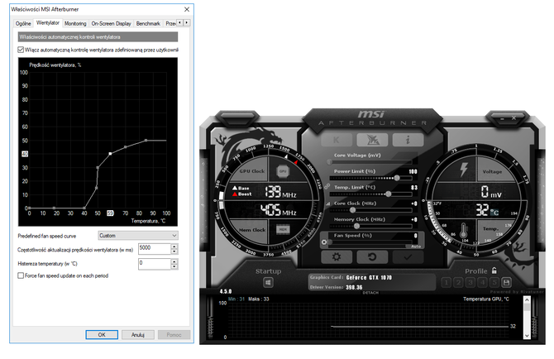Toggle user-defined automatic fan control checkbox

tap(21, 50)
